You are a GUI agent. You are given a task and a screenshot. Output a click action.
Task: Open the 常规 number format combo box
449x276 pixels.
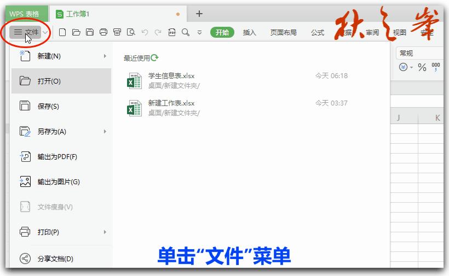pyautogui.click(x=420, y=53)
